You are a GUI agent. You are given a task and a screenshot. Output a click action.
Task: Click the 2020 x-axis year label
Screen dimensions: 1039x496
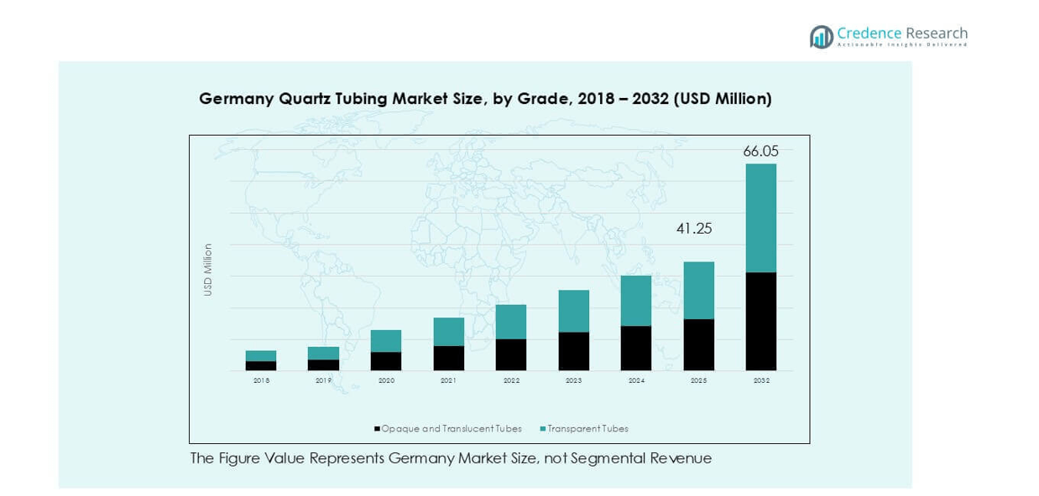(x=386, y=380)
